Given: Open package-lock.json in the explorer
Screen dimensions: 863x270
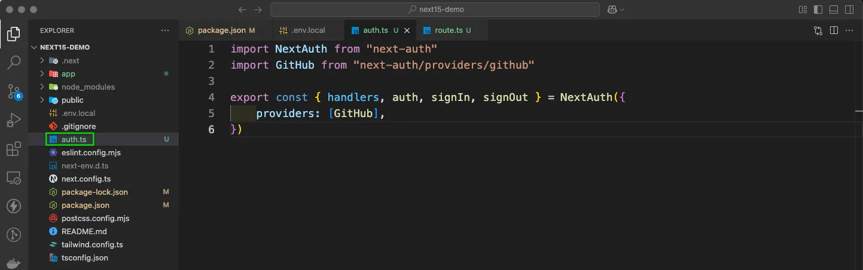Looking at the screenshot, I should pos(104,192).
